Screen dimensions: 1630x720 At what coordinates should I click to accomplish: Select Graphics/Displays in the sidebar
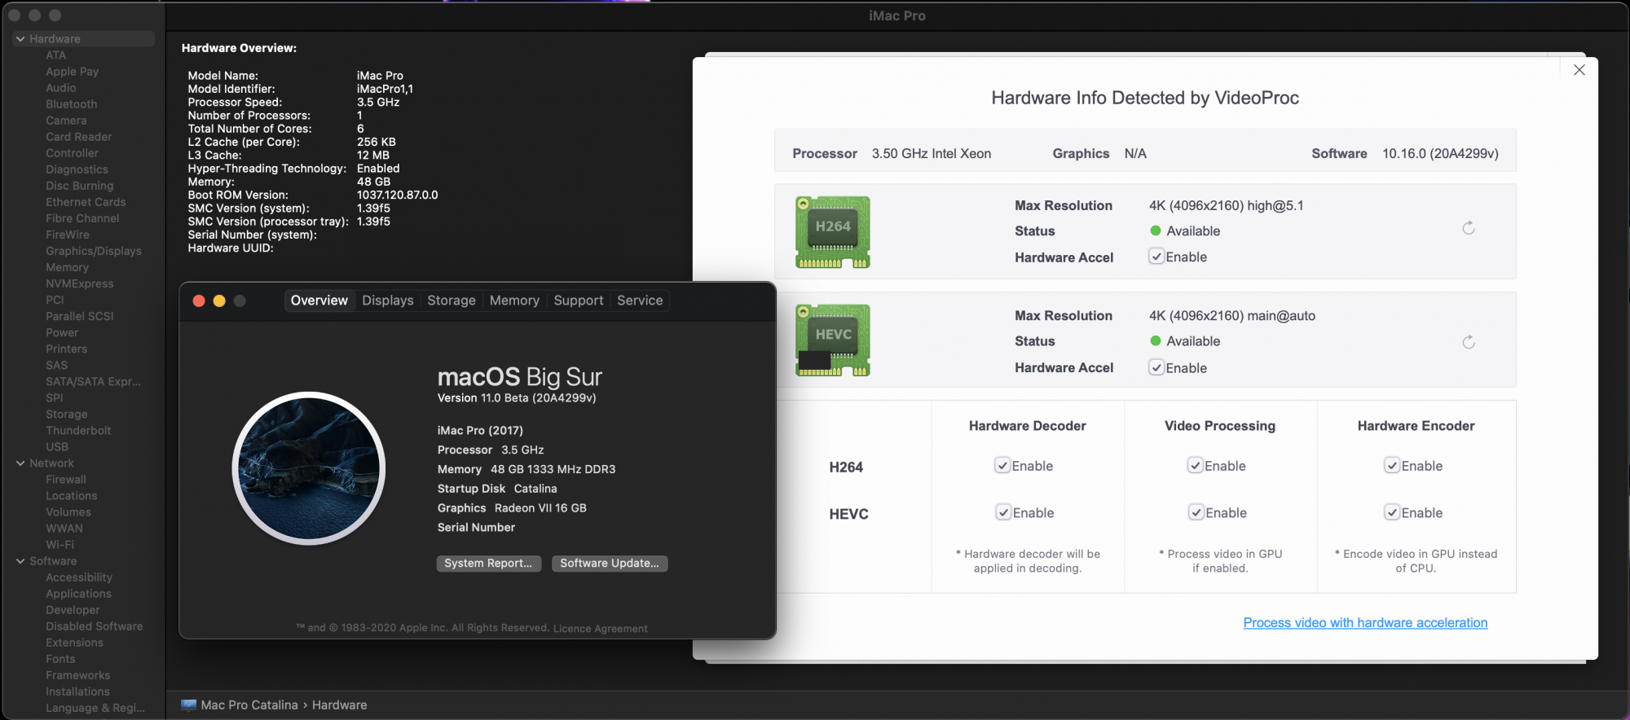94,251
